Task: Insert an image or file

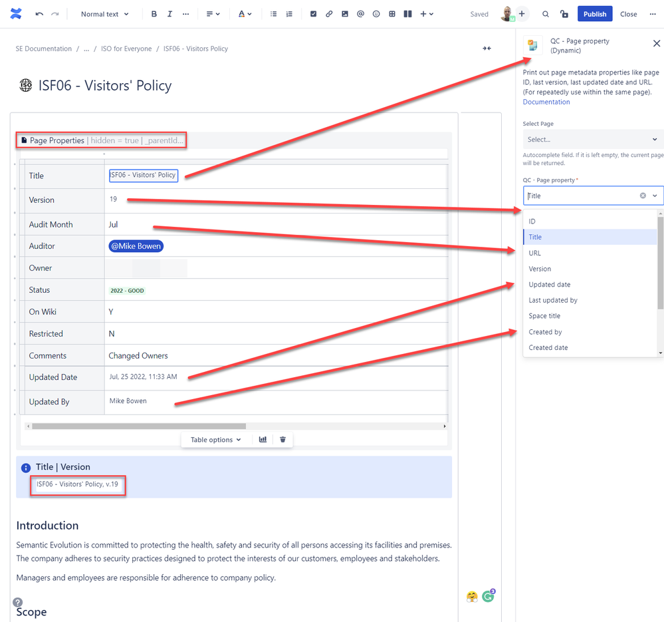Action: tap(345, 14)
